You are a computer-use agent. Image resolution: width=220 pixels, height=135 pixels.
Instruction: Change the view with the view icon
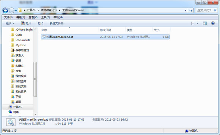(192, 23)
